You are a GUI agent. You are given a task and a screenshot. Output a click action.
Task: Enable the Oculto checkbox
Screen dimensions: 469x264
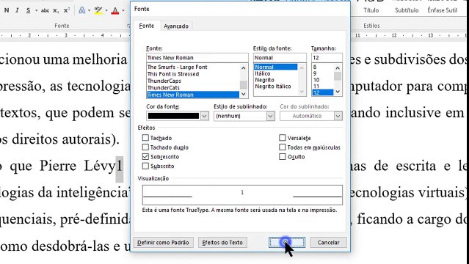[x=283, y=156]
